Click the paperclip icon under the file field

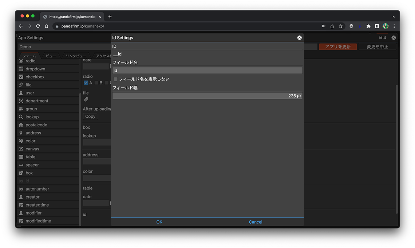click(86, 99)
